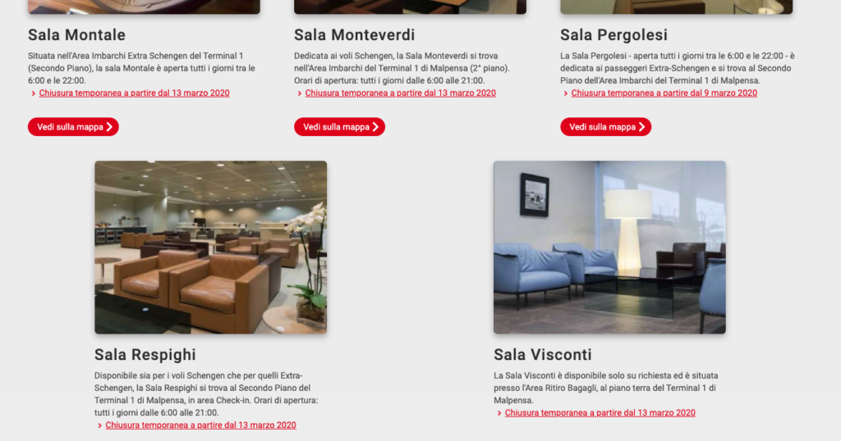Click red arrow bullet before Respighi closure link
Screen dimensions: 841x441
99,425
